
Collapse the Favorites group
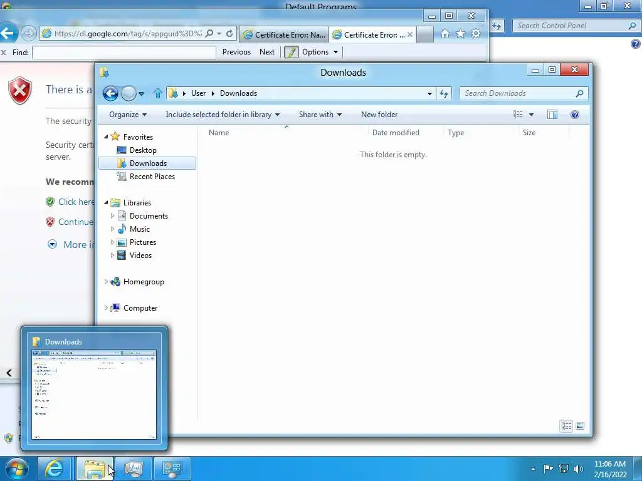(106, 137)
